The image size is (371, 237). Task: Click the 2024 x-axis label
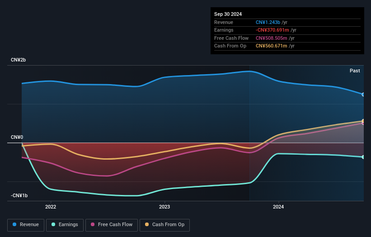[x=278, y=207]
